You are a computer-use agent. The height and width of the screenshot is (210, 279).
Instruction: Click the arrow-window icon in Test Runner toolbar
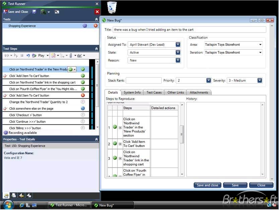point(57,12)
